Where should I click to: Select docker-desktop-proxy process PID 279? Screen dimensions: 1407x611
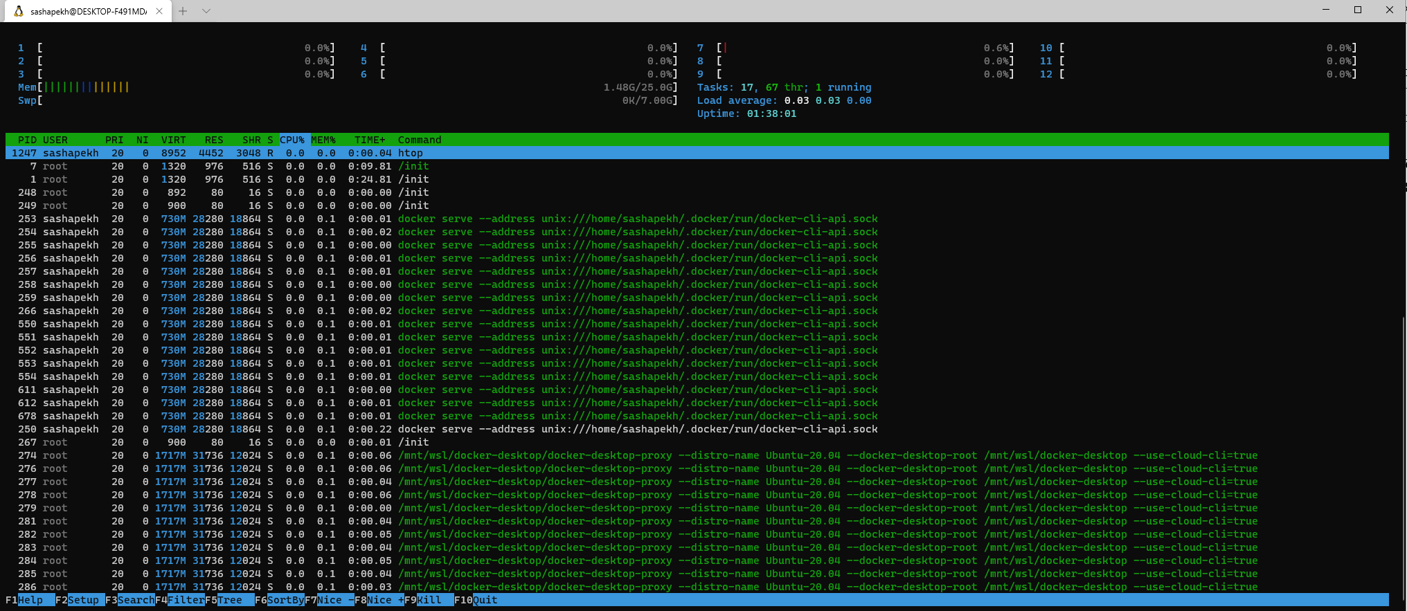(x=697, y=508)
